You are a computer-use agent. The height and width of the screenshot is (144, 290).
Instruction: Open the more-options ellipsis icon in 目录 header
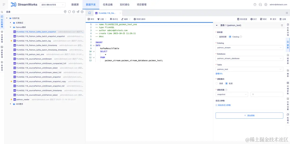click(x=74, y=12)
